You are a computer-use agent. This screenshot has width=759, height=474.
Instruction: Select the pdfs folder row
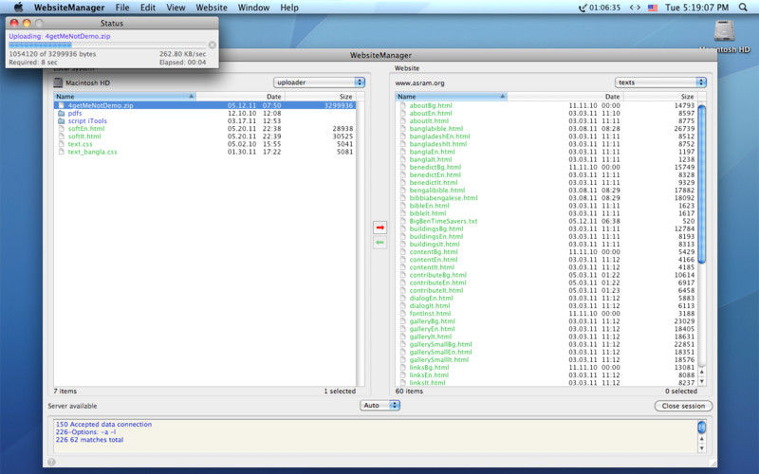[x=205, y=113]
